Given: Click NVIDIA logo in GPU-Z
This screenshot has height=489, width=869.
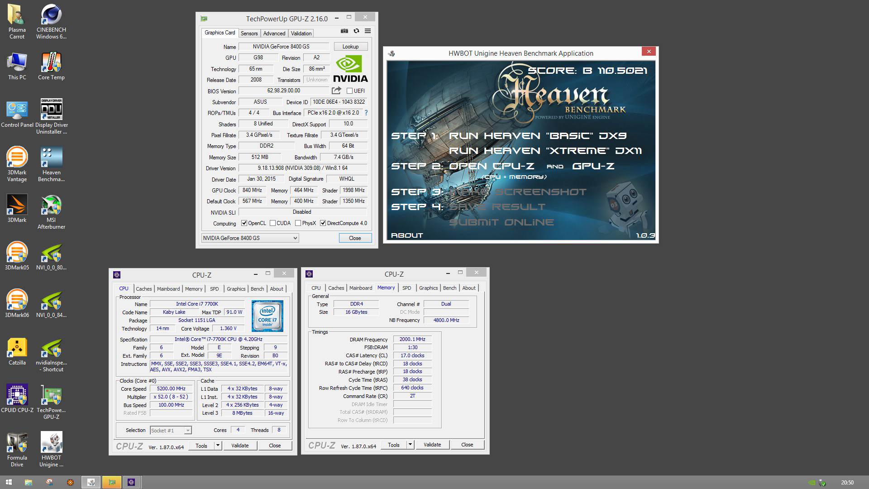Looking at the screenshot, I should coord(350,69).
